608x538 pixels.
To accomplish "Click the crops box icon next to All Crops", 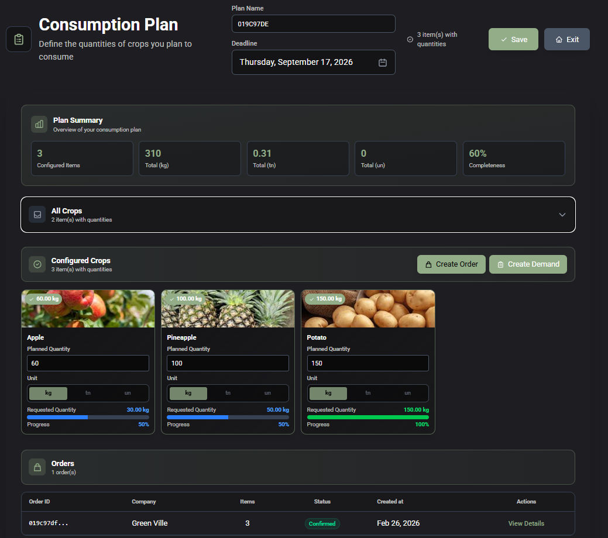I will (37, 214).
